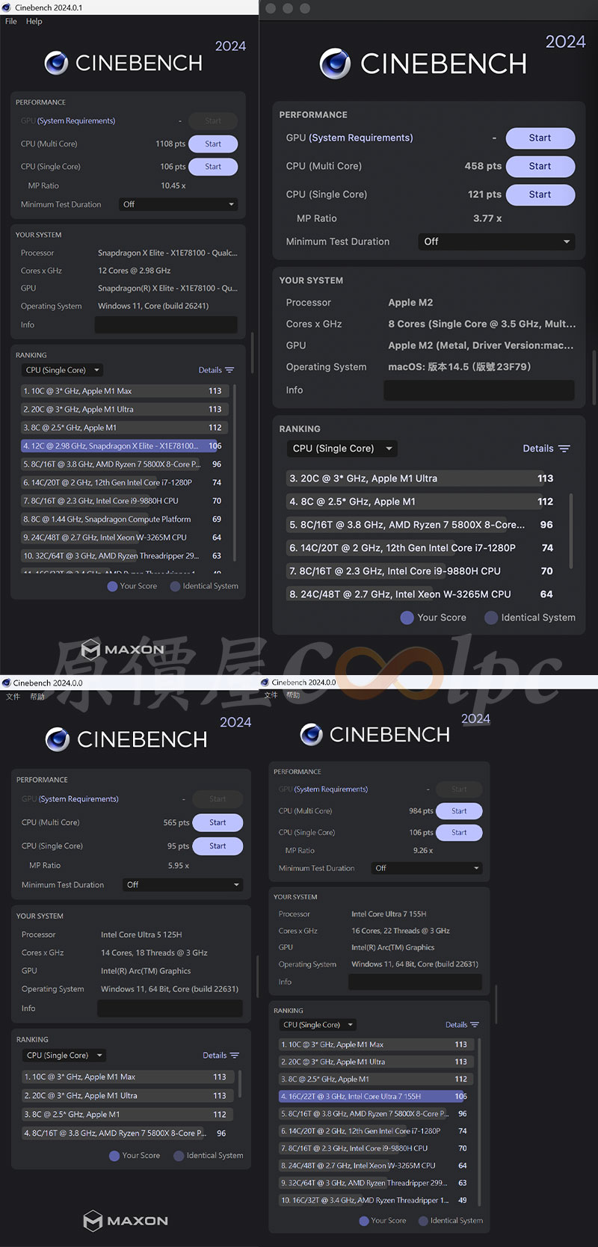
Task: Start the CPU Multi Core test showing 984 pts
Action: pos(459,811)
